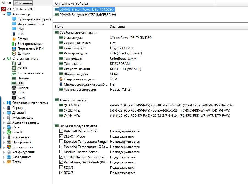The width and height of the screenshot is (248, 184).
Task: Click the Частота регенерации field row
Action: (95, 90)
